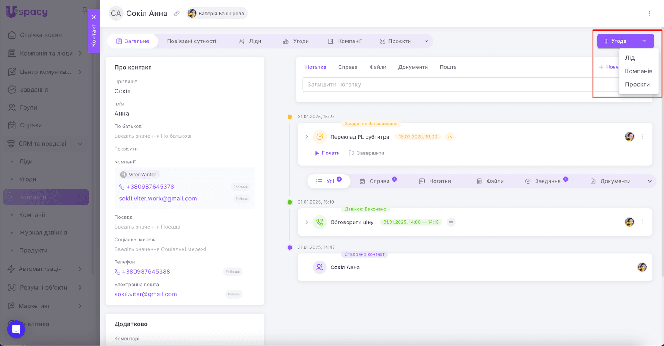Open Завдання in sidebar

tap(34, 90)
